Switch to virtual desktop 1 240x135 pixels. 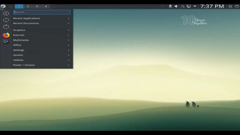coord(19,6)
